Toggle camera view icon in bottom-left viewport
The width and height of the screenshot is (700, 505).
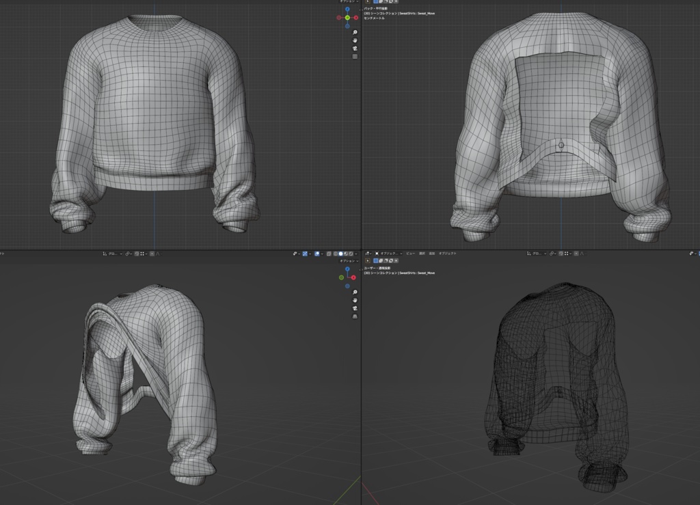[355, 308]
